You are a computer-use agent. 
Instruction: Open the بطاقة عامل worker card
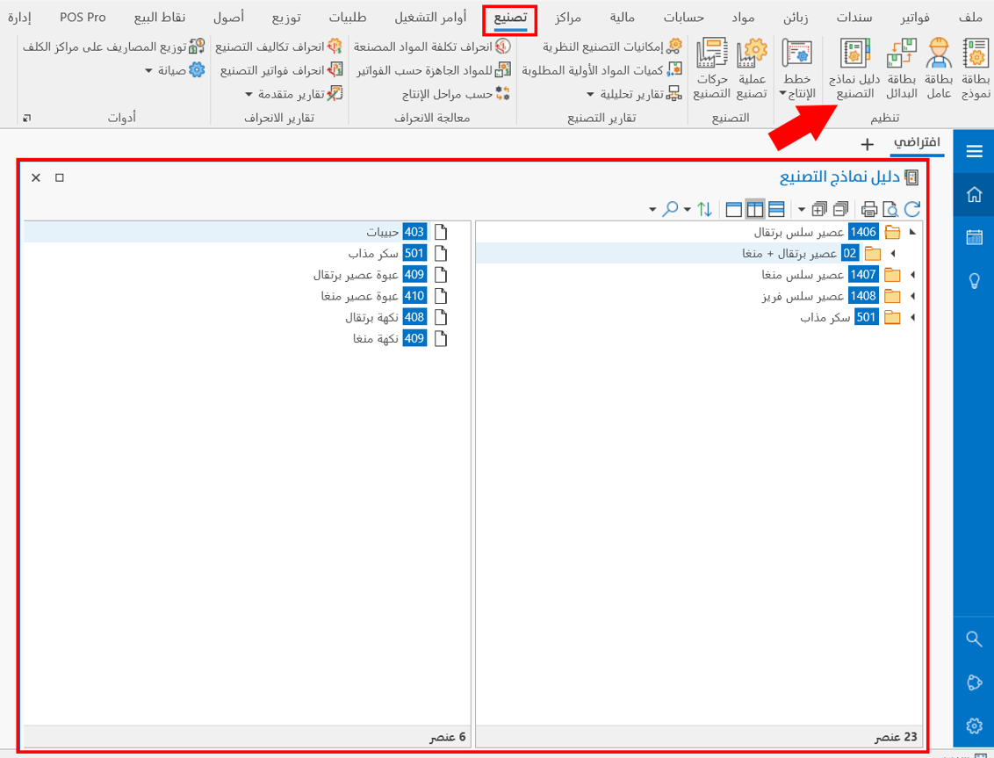click(x=939, y=69)
